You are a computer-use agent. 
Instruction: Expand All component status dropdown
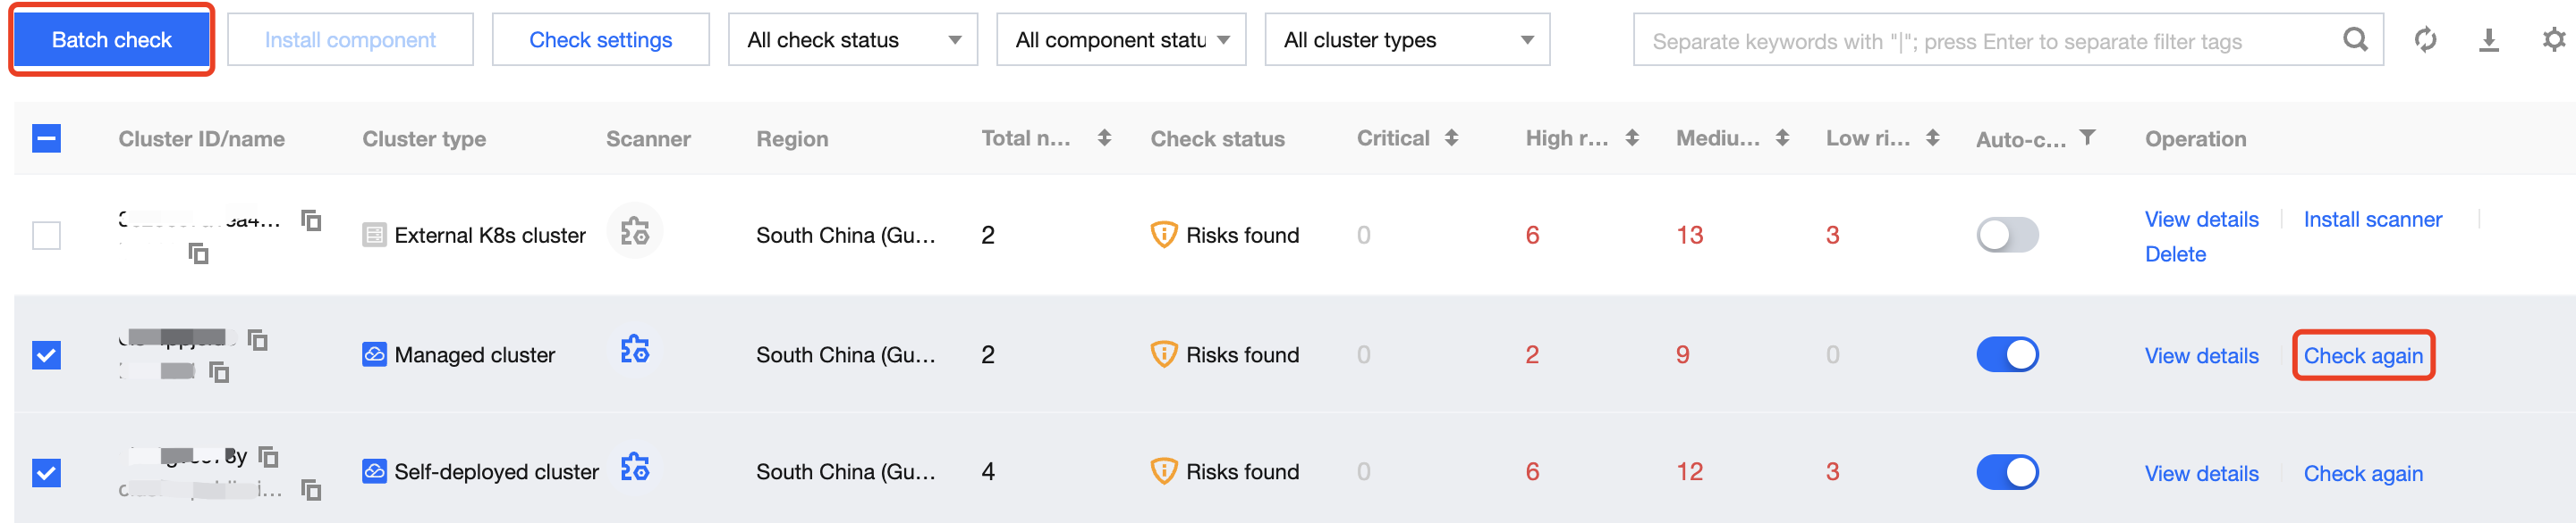coord(1120,40)
